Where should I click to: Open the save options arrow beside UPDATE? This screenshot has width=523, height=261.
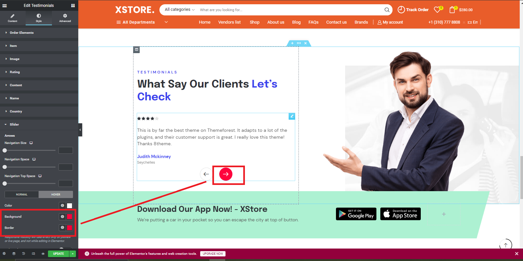[x=73, y=253]
